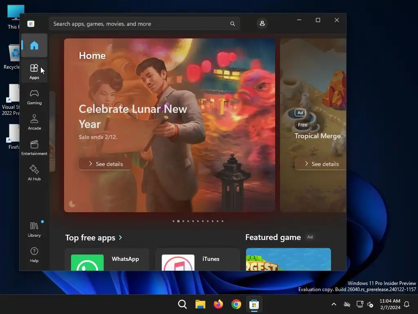This screenshot has height=314, width=418.
Task: Click the Home page title text
Action: click(92, 56)
